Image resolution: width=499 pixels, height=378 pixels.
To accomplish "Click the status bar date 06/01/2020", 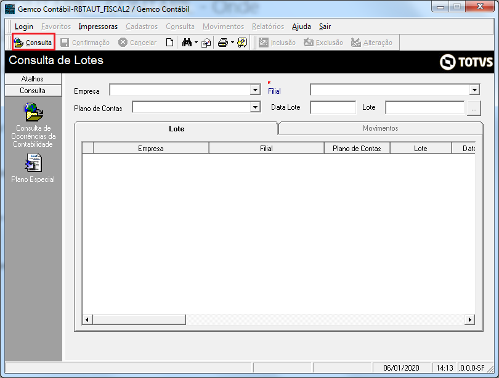I will [x=401, y=368].
